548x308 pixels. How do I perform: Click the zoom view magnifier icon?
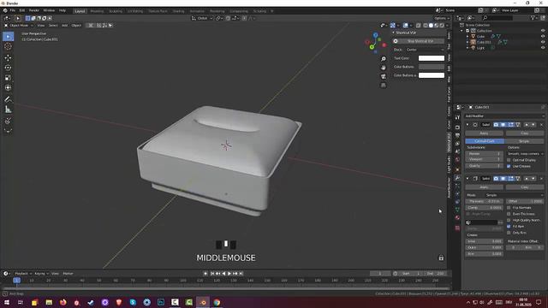point(384,59)
